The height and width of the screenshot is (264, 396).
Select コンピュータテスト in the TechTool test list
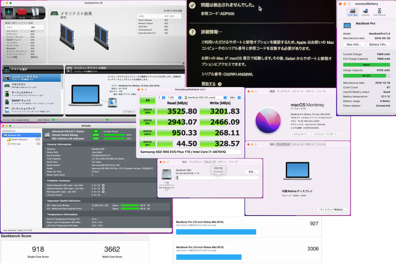32,78
